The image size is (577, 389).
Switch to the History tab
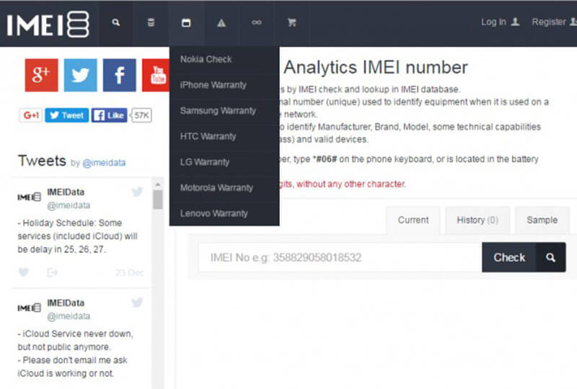477,220
